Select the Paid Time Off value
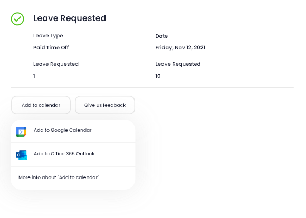This screenshot has width=306, height=218. click(x=51, y=47)
